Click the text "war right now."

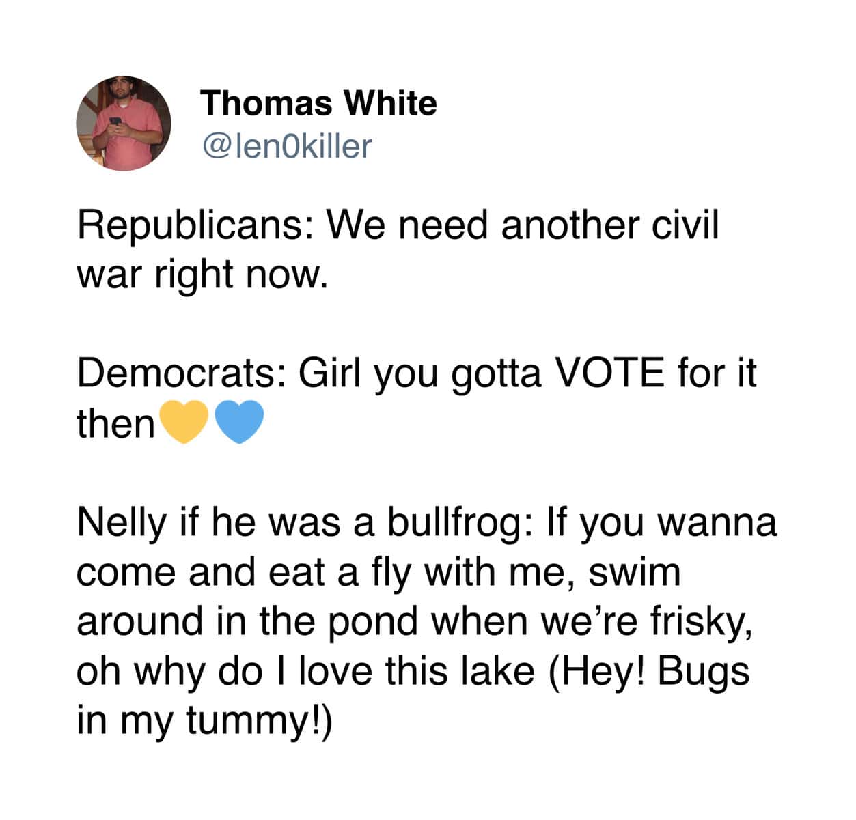tap(198, 274)
